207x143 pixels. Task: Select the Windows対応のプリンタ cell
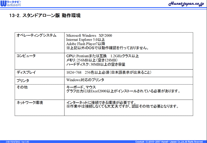coord(85,80)
